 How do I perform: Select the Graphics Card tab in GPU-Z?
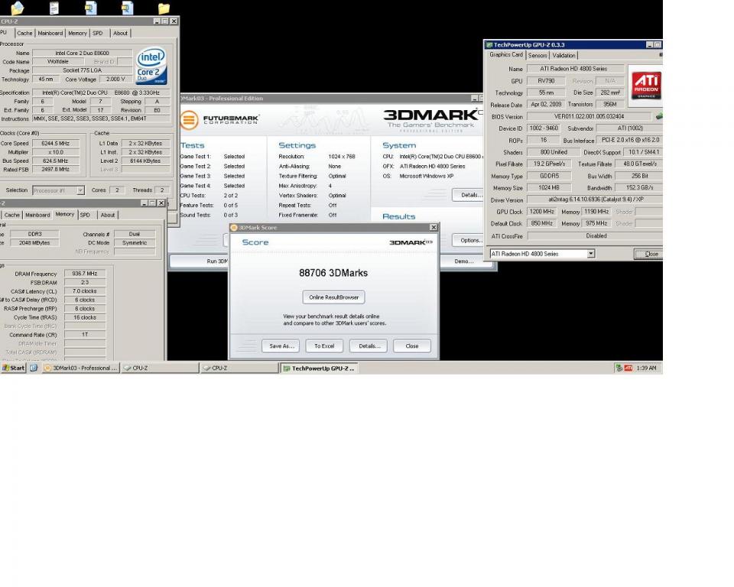click(506, 55)
